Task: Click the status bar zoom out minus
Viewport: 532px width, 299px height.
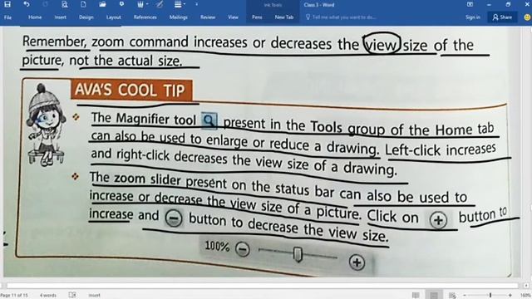Action: (465, 296)
